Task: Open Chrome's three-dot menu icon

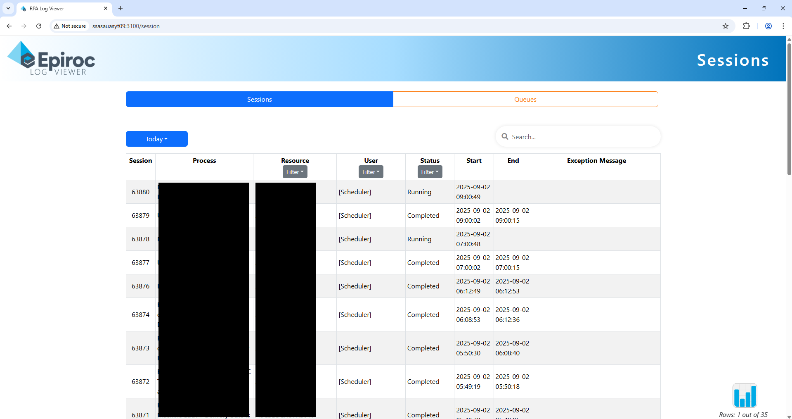Action: [783, 26]
